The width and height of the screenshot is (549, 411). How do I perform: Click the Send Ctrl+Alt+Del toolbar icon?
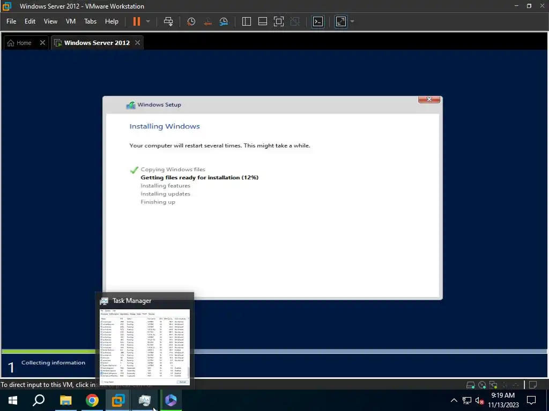(168, 21)
